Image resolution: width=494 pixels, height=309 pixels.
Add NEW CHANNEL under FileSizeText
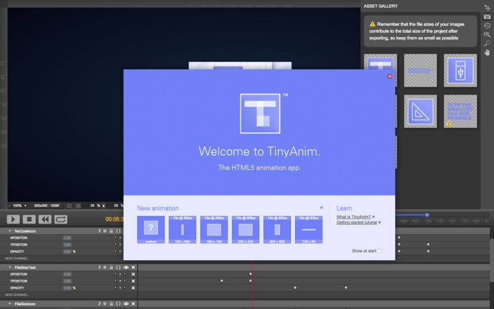tap(17, 295)
